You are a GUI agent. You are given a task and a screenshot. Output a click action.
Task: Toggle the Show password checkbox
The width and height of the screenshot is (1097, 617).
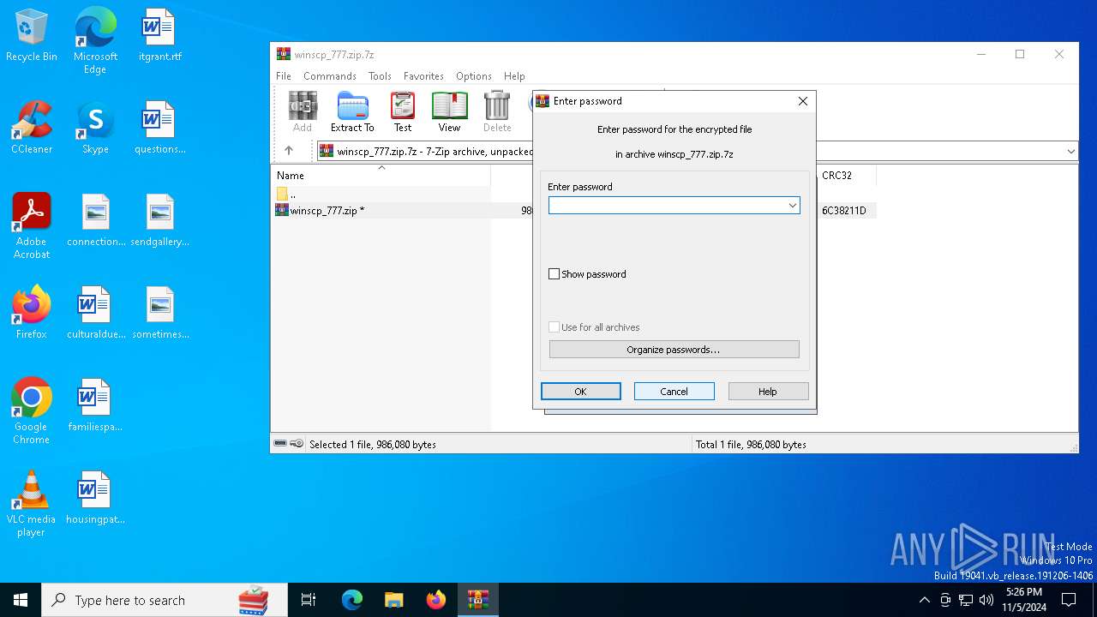tap(554, 274)
